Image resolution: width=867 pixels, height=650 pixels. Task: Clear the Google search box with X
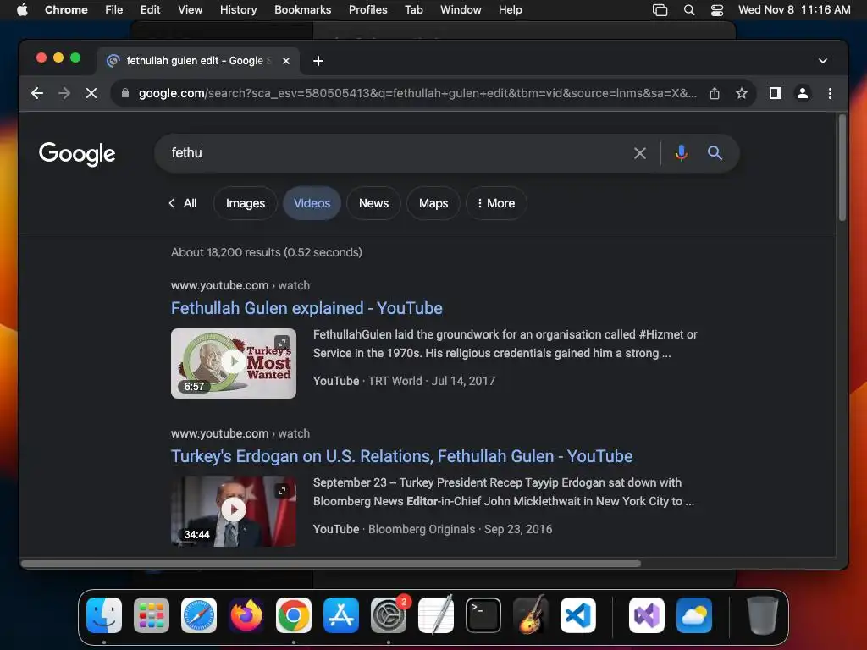pyautogui.click(x=640, y=153)
